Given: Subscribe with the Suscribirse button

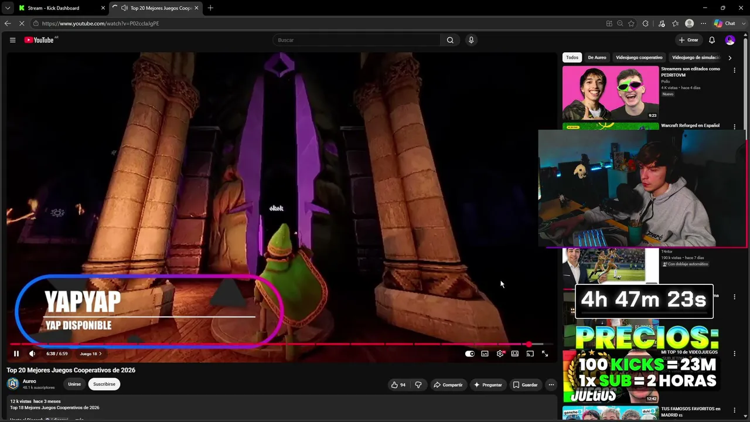Looking at the screenshot, I should [104, 384].
